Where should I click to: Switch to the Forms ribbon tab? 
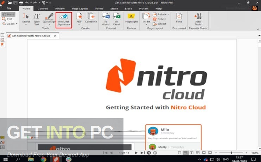99,9
